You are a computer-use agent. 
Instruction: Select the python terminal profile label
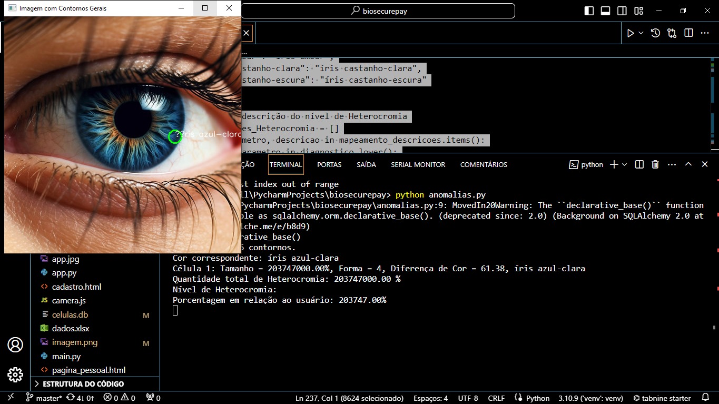[586, 164]
